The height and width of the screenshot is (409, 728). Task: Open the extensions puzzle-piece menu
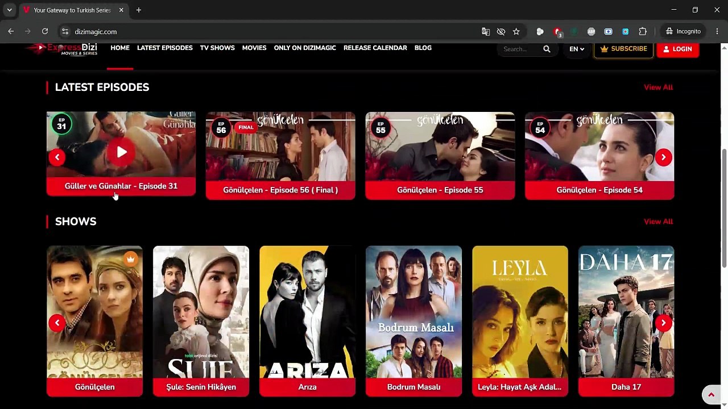[643, 32]
